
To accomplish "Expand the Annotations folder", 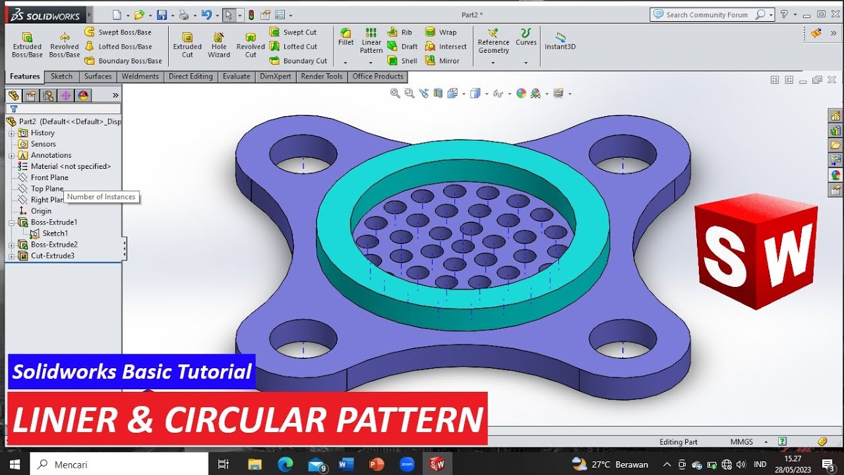I will click(x=11, y=155).
